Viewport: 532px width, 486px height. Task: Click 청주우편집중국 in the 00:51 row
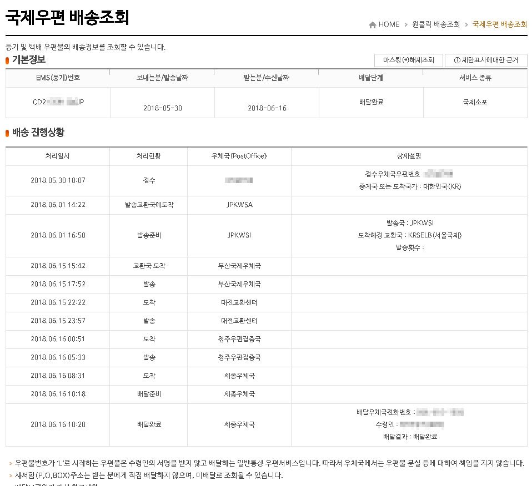(239, 339)
